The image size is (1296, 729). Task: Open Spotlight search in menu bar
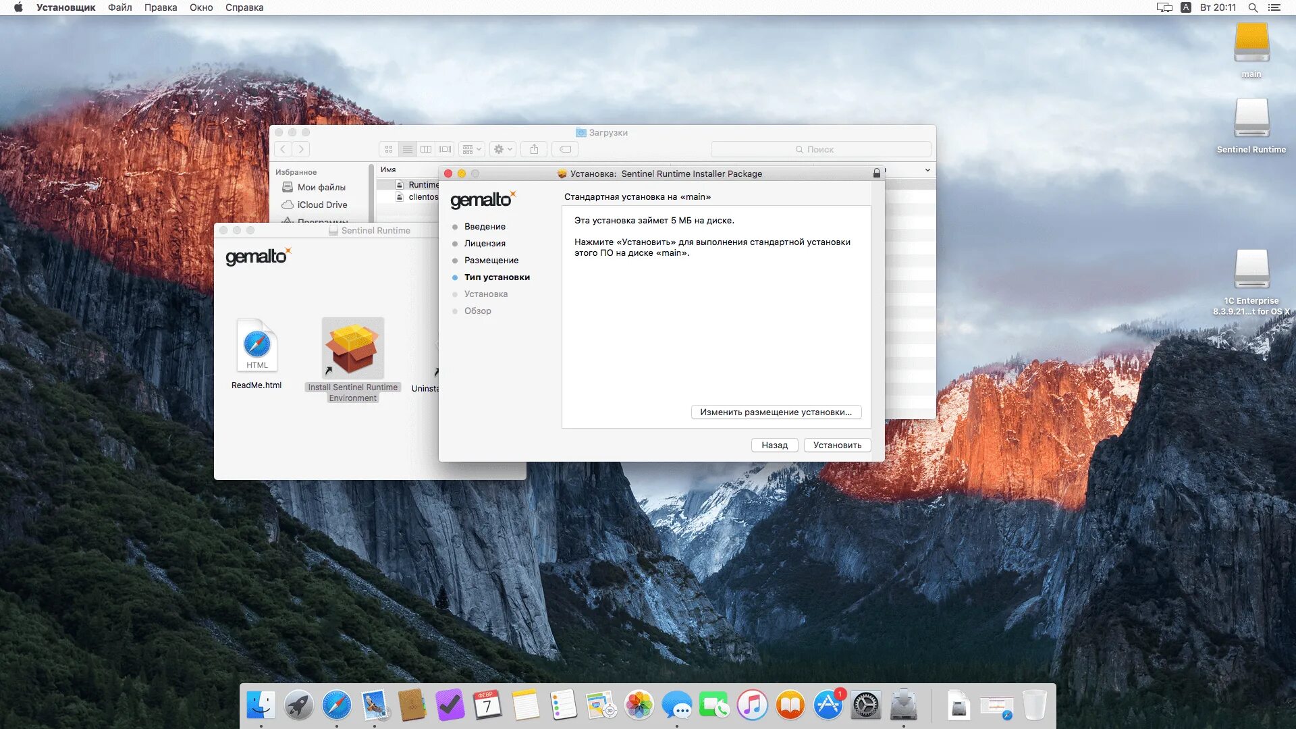coord(1253,7)
